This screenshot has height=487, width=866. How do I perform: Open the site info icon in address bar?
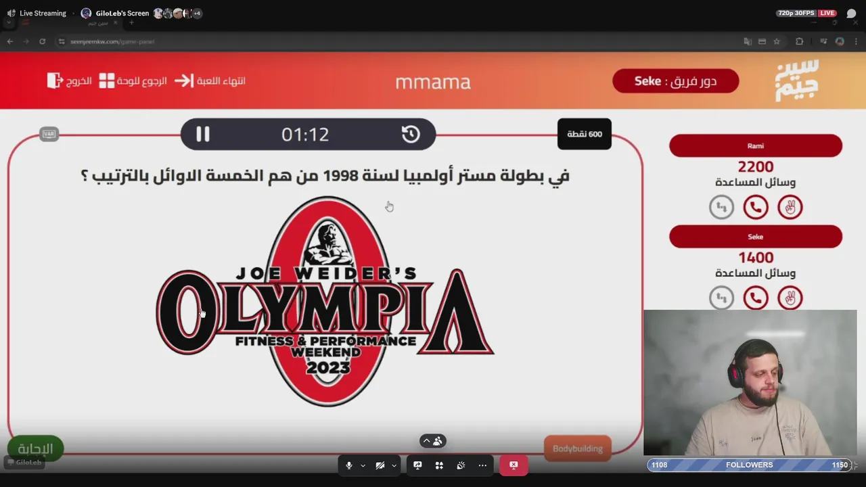[62, 41]
